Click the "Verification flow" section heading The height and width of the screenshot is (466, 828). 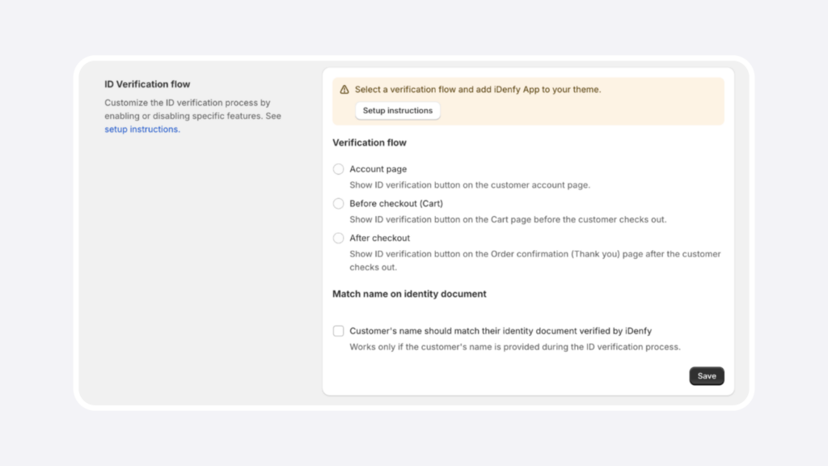pyautogui.click(x=369, y=142)
